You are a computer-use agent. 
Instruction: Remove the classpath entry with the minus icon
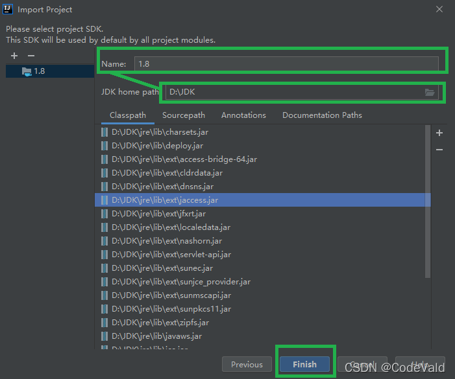tap(439, 150)
